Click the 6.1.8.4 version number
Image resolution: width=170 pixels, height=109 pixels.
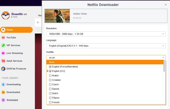click(14, 17)
